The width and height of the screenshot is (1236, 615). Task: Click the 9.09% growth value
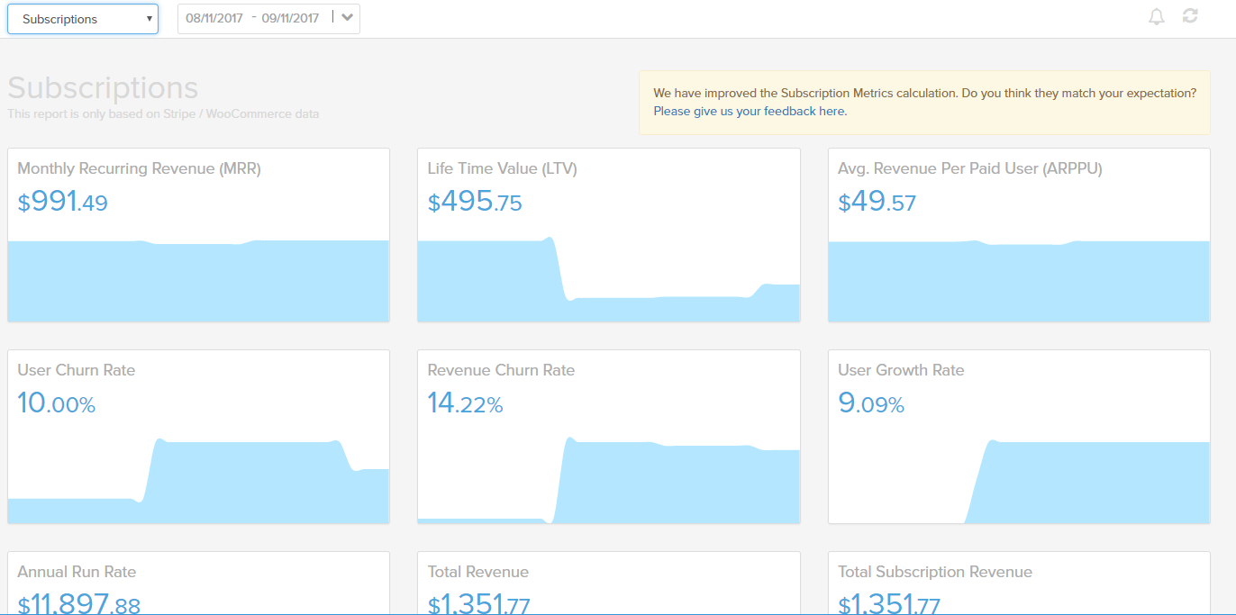coord(871,403)
